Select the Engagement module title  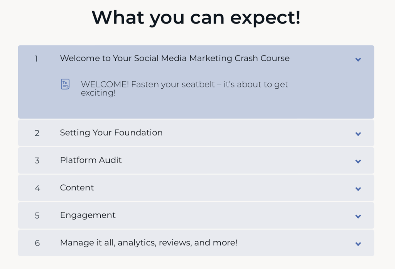click(88, 215)
